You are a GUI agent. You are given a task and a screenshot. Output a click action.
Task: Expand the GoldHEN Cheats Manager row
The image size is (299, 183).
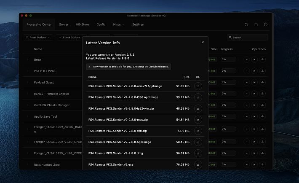tap(28, 105)
